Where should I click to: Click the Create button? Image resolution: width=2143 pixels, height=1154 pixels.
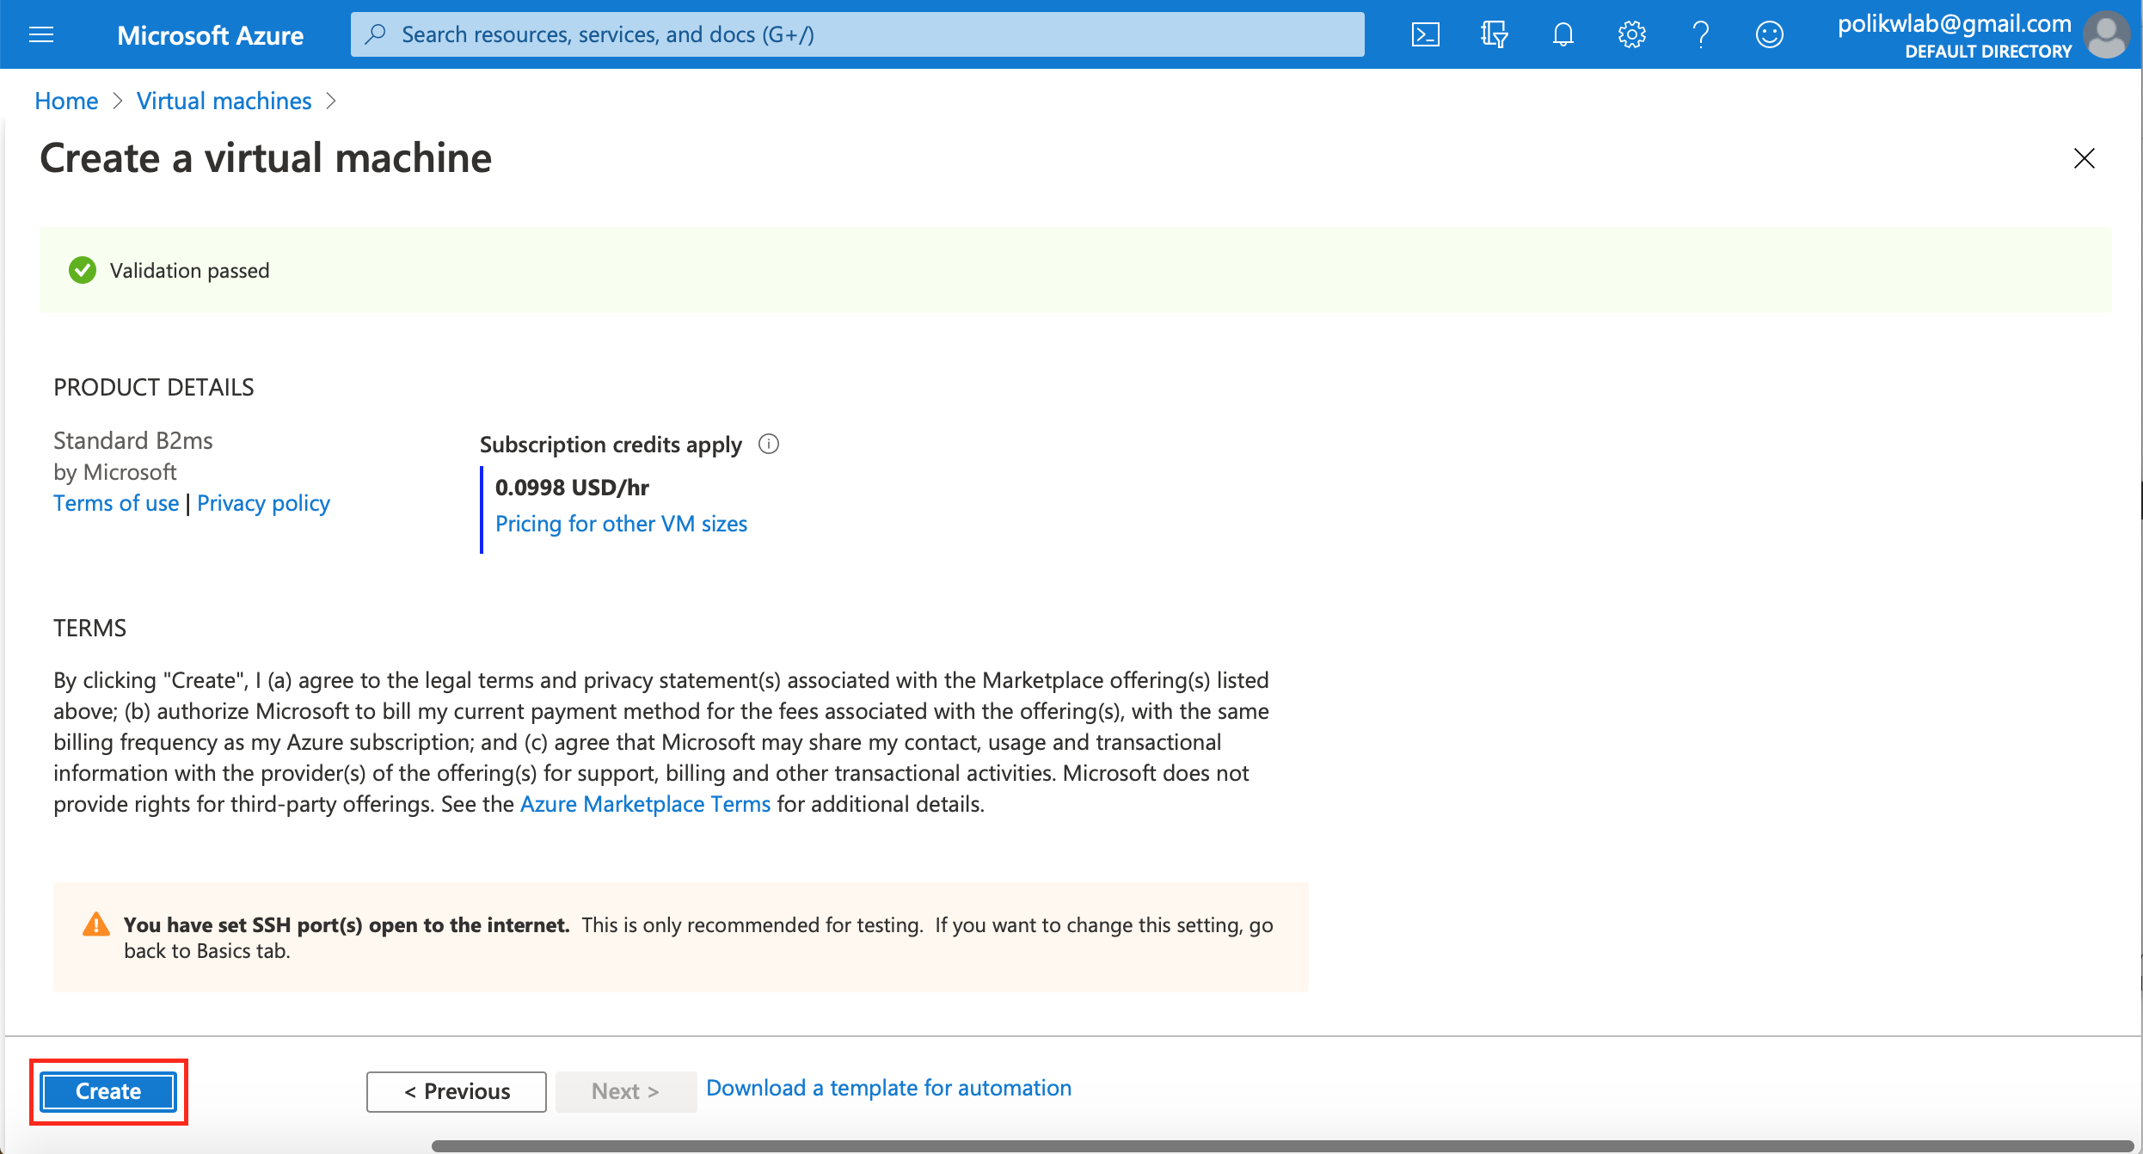pyautogui.click(x=108, y=1091)
